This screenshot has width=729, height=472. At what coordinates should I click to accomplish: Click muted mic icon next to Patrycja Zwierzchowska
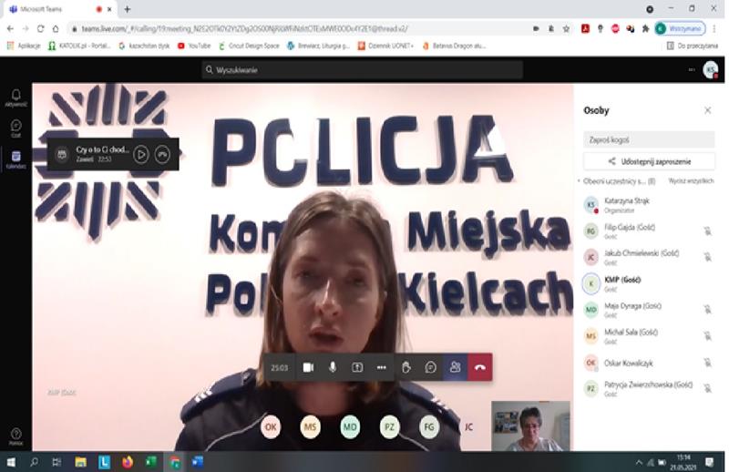(708, 388)
